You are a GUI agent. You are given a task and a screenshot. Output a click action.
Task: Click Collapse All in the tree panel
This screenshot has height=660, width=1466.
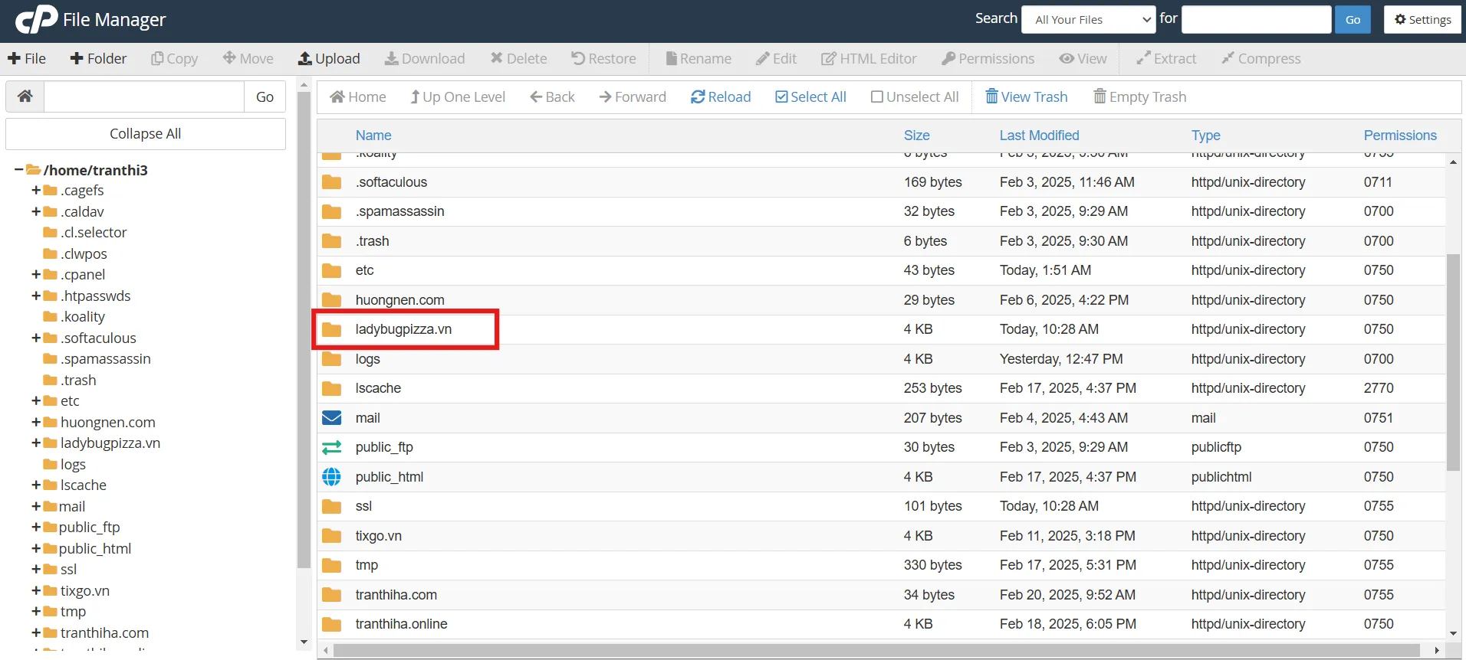146,134
